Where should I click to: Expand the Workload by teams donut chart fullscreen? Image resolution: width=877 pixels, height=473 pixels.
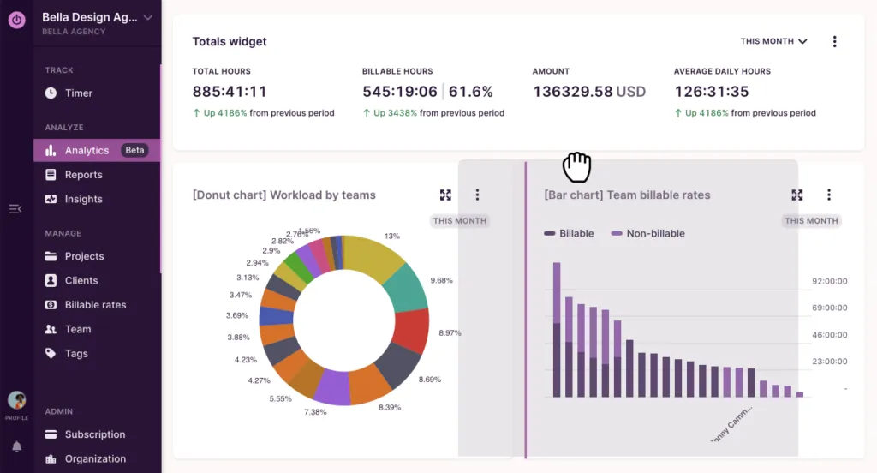(445, 195)
